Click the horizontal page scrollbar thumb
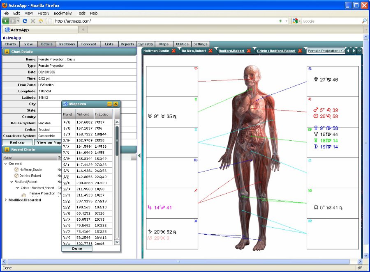Screen dimensions: 370x272 [178, 261]
